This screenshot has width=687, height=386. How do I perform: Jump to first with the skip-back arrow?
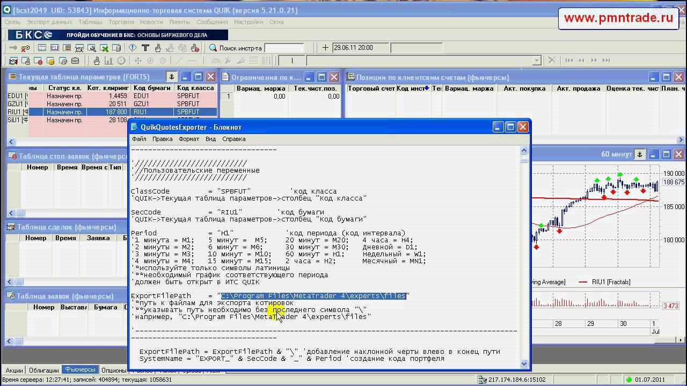[568, 61]
